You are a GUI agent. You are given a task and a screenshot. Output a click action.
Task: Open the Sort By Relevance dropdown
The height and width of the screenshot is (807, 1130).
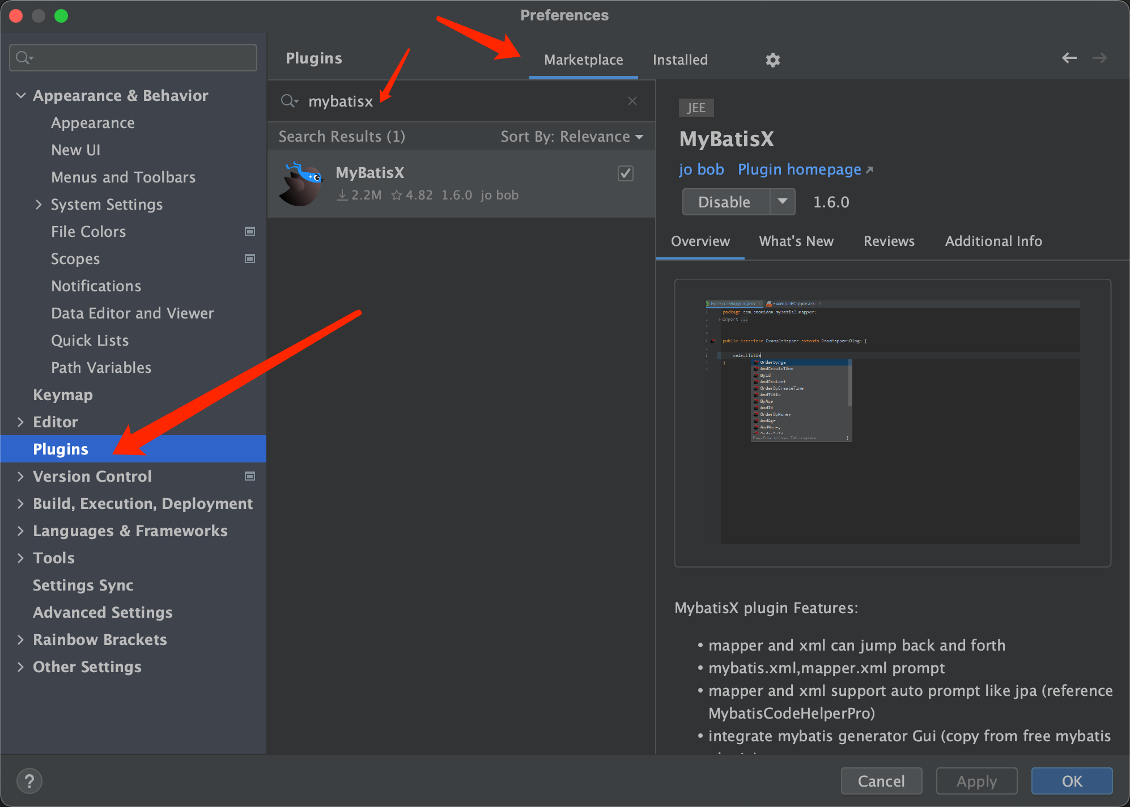(x=572, y=137)
